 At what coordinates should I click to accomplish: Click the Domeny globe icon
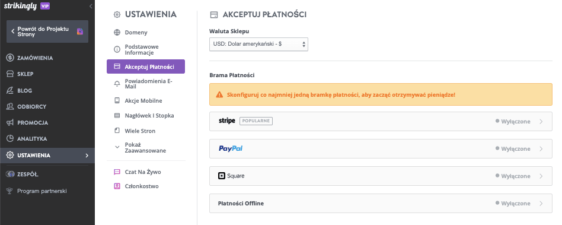coord(117,32)
